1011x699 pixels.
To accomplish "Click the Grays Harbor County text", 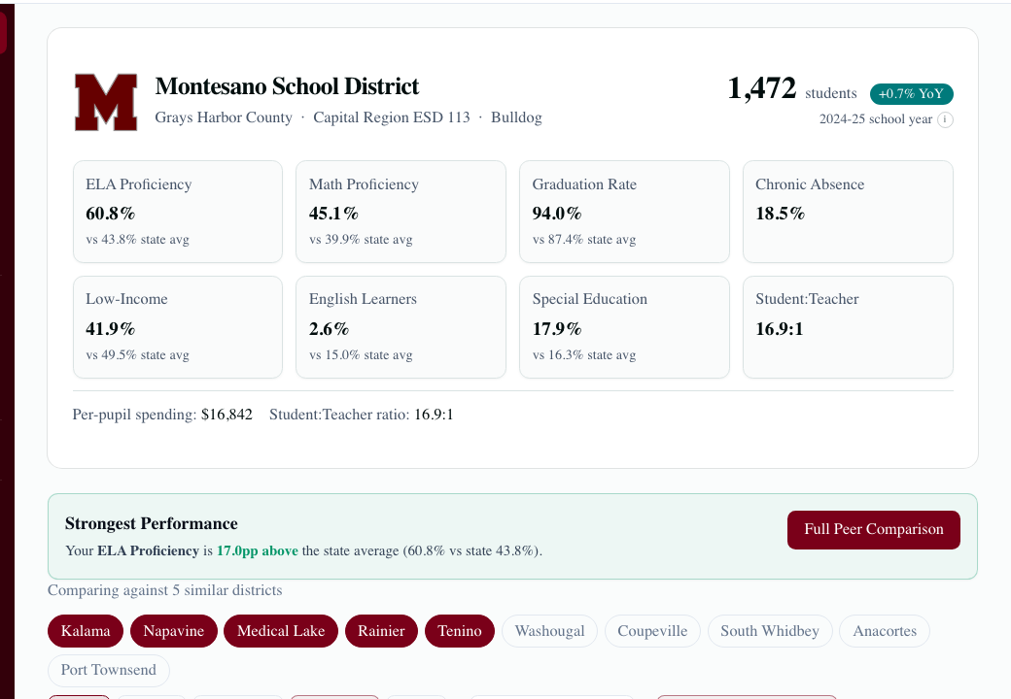I will pyautogui.click(x=223, y=117).
